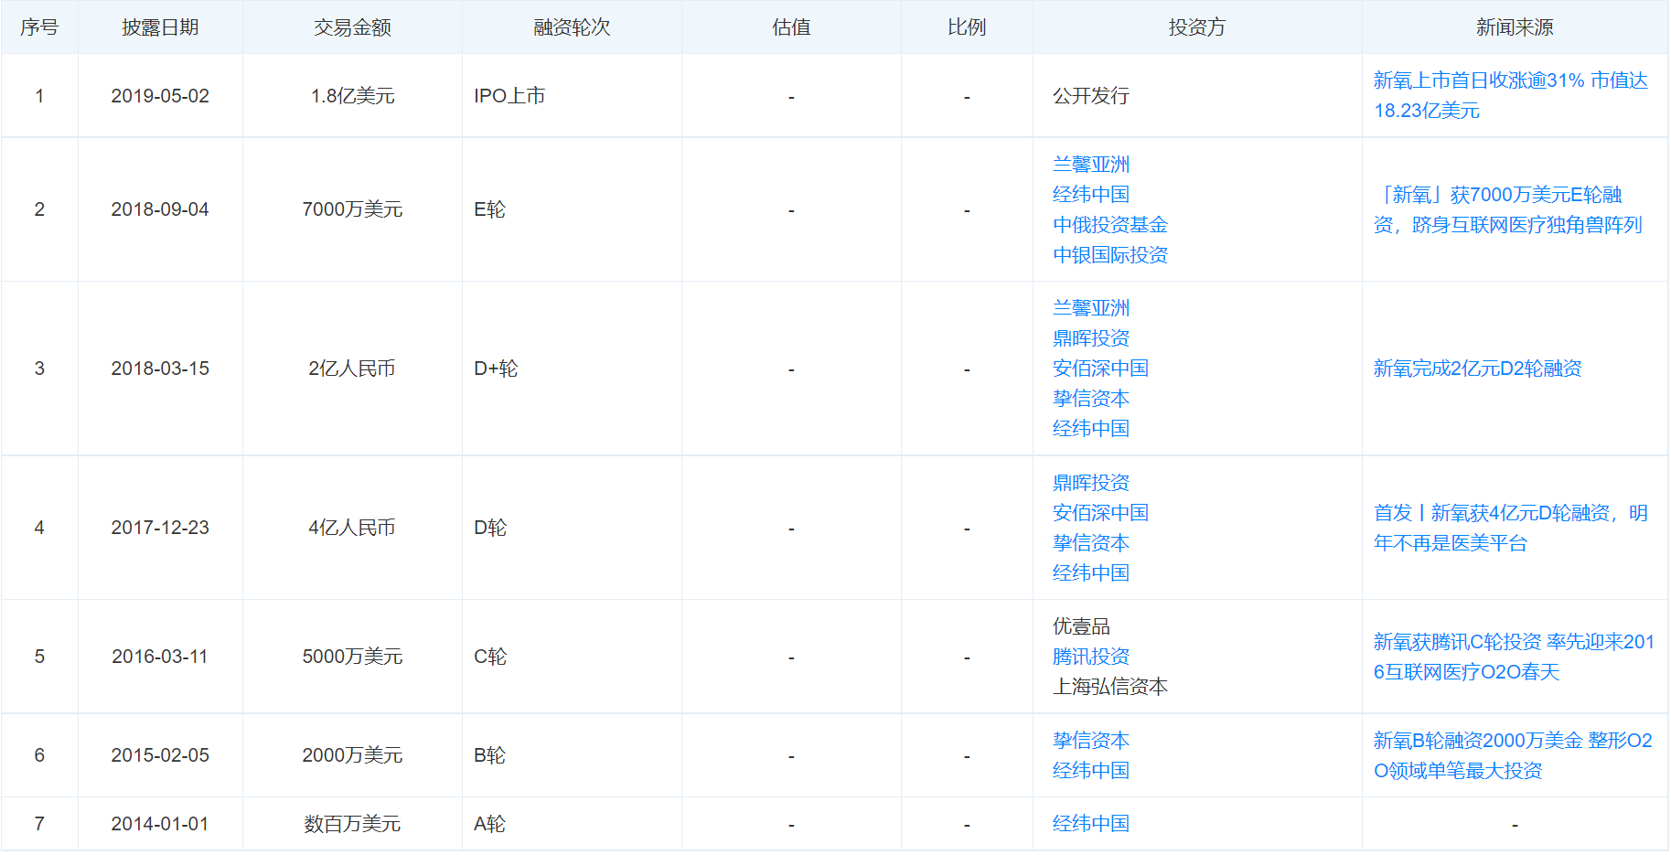The image size is (1671, 855).
Task: Click the 比例 column header
Action: (967, 27)
